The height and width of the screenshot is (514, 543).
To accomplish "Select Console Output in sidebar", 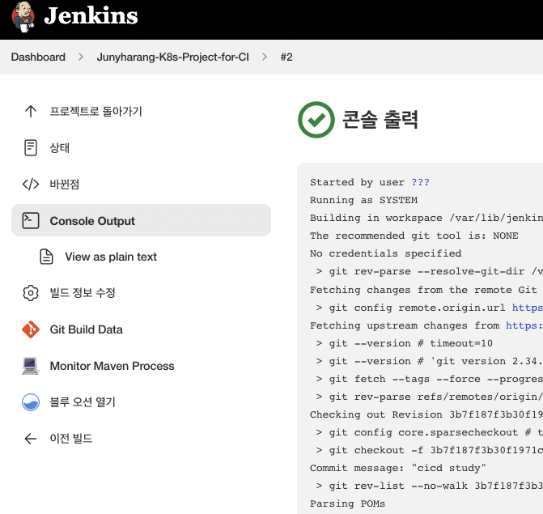I will click(141, 220).
